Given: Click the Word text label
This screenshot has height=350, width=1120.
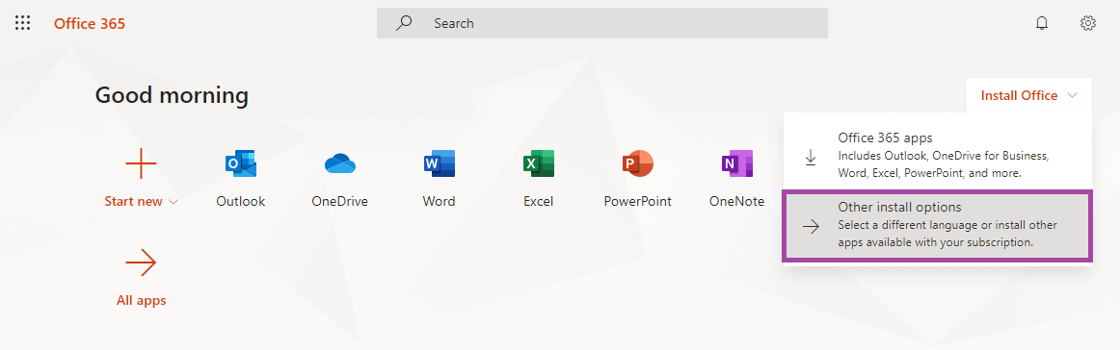Looking at the screenshot, I should [x=439, y=202].
